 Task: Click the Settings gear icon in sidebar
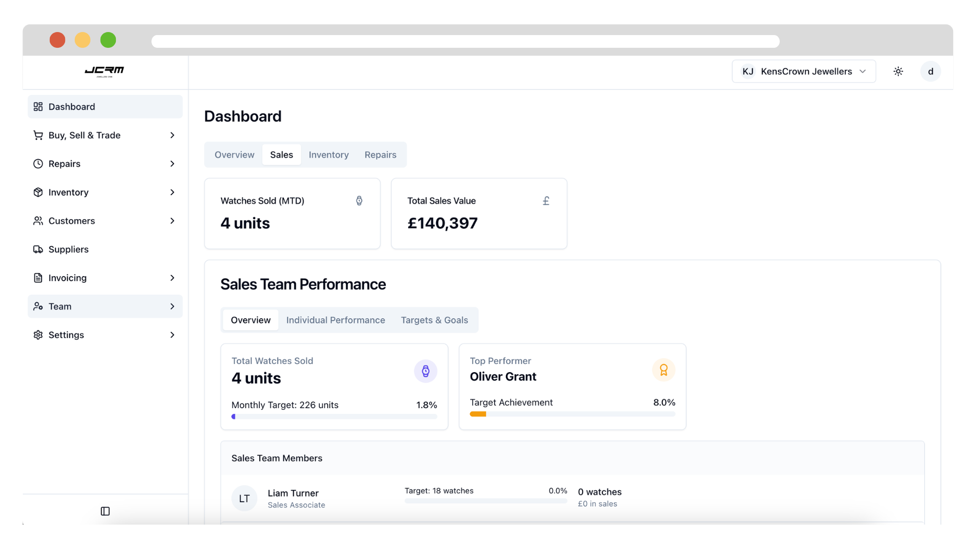pos(38,335)
